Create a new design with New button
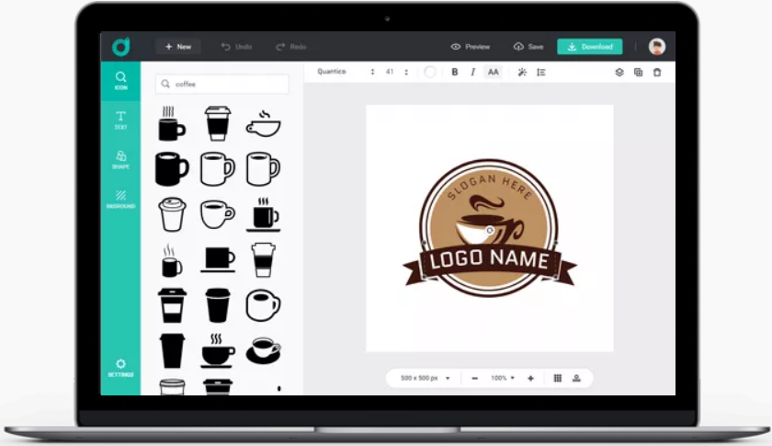The width and height of the screenshot is (772, 446). 178,47
